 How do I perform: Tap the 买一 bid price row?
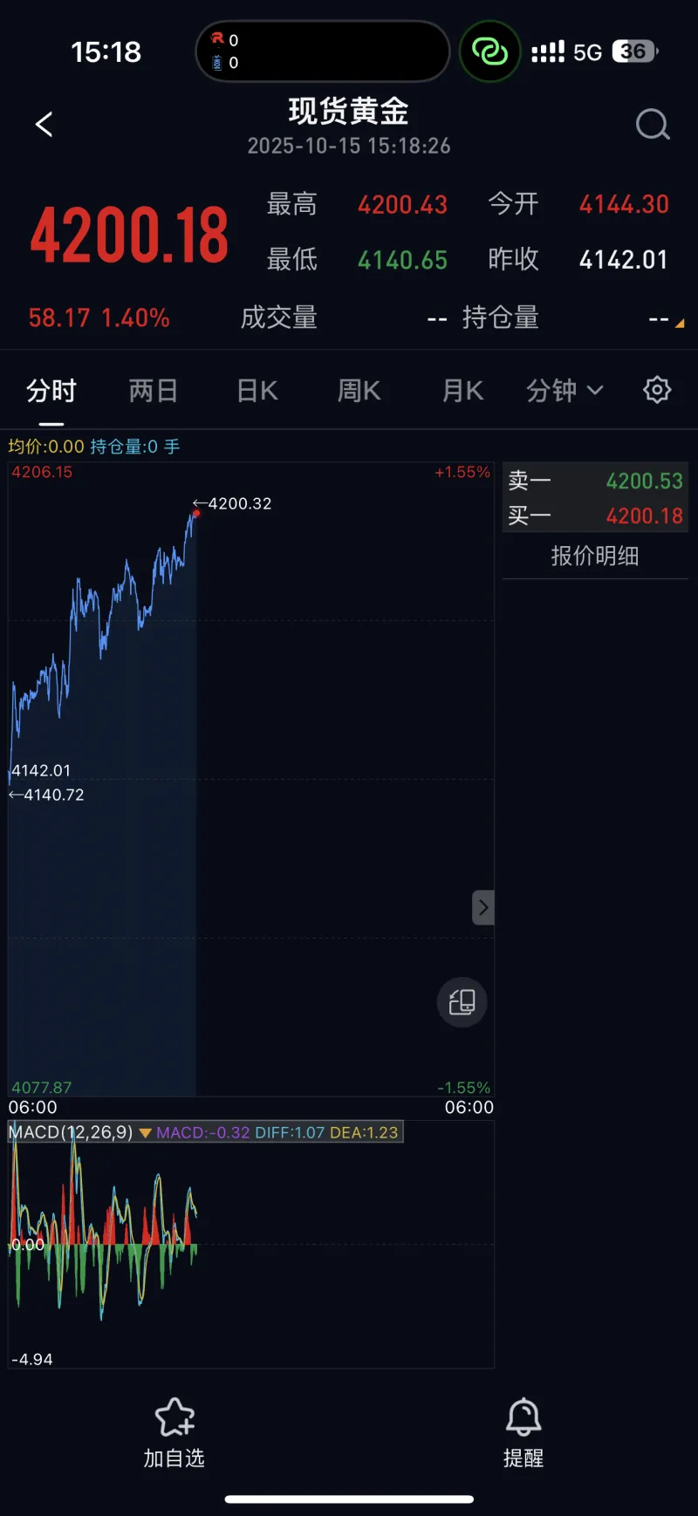(x=595, y=516)
